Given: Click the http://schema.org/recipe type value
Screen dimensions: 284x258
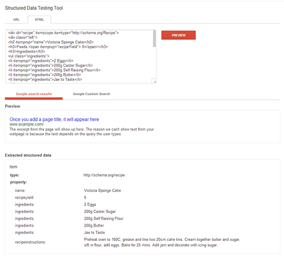Looking at the screenshot, I should [x=104, y=175].
